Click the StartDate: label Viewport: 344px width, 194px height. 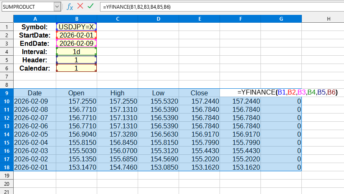tap(35, 35)
